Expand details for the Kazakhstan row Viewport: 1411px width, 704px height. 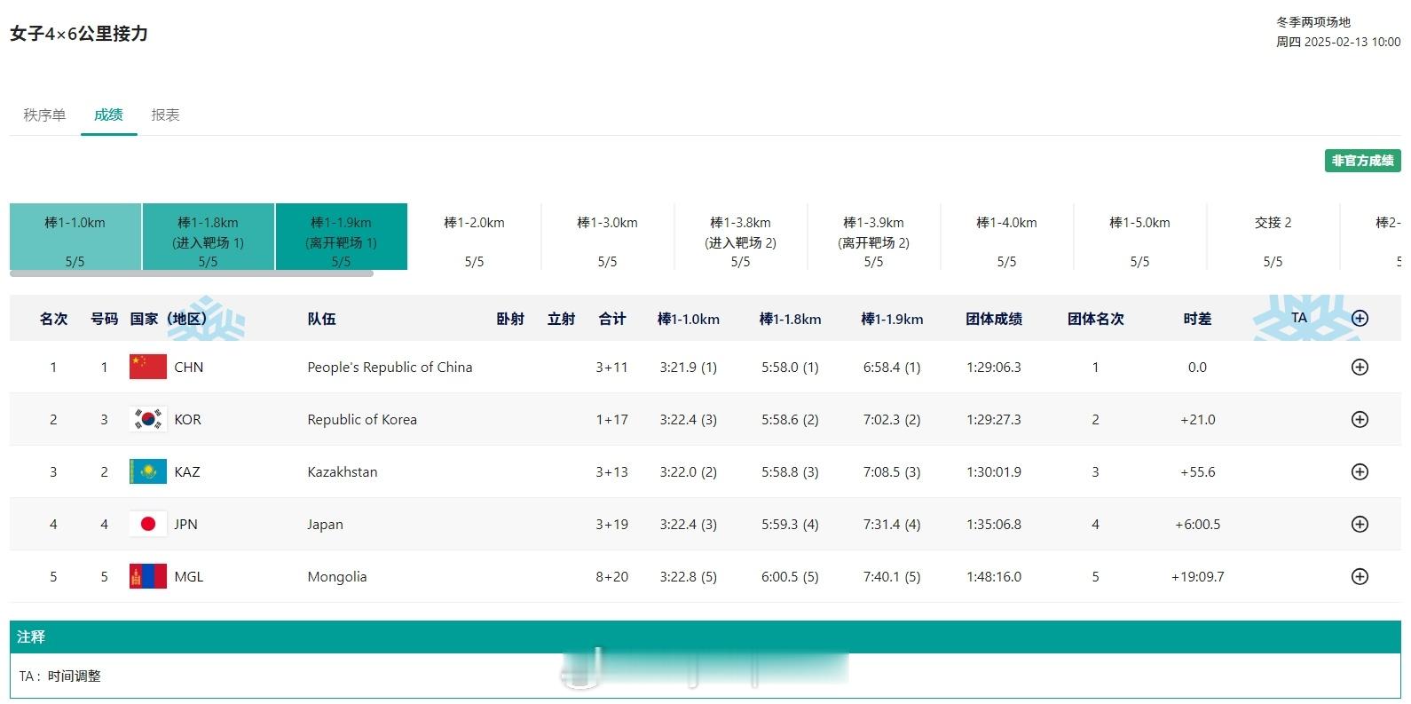(1359, 471)
